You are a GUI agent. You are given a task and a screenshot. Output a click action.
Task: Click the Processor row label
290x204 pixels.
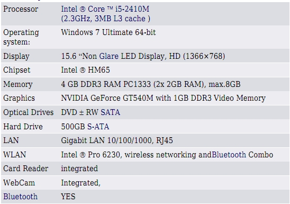pyautogui.click(x=21, y=9)
